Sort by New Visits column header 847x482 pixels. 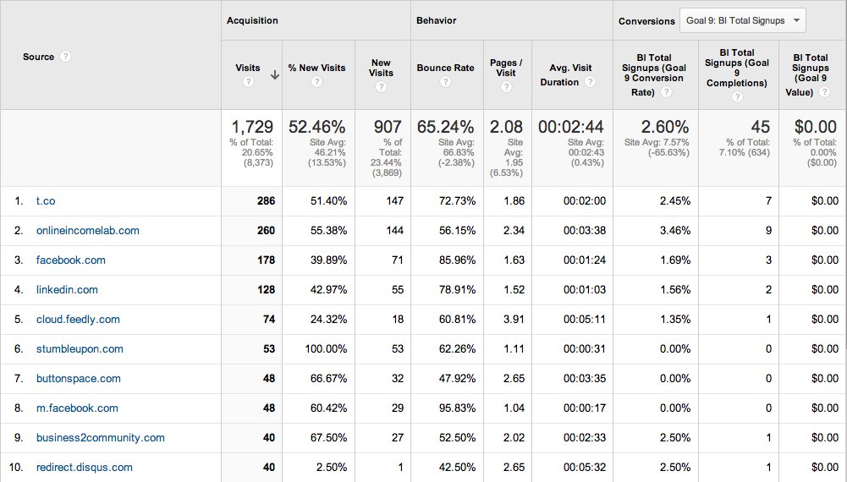pos(381,68)
